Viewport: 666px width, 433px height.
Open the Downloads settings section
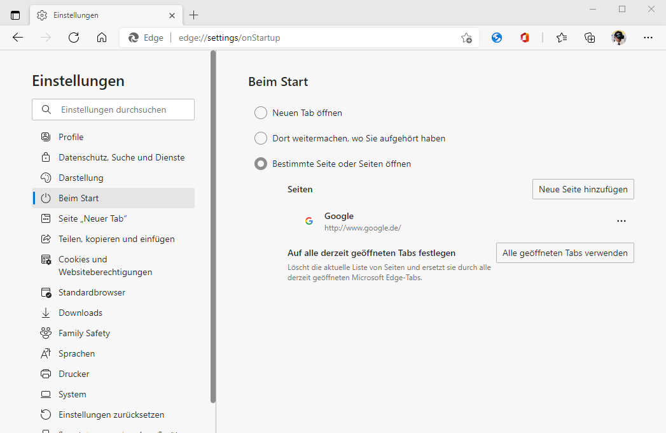tap(80, 313)
